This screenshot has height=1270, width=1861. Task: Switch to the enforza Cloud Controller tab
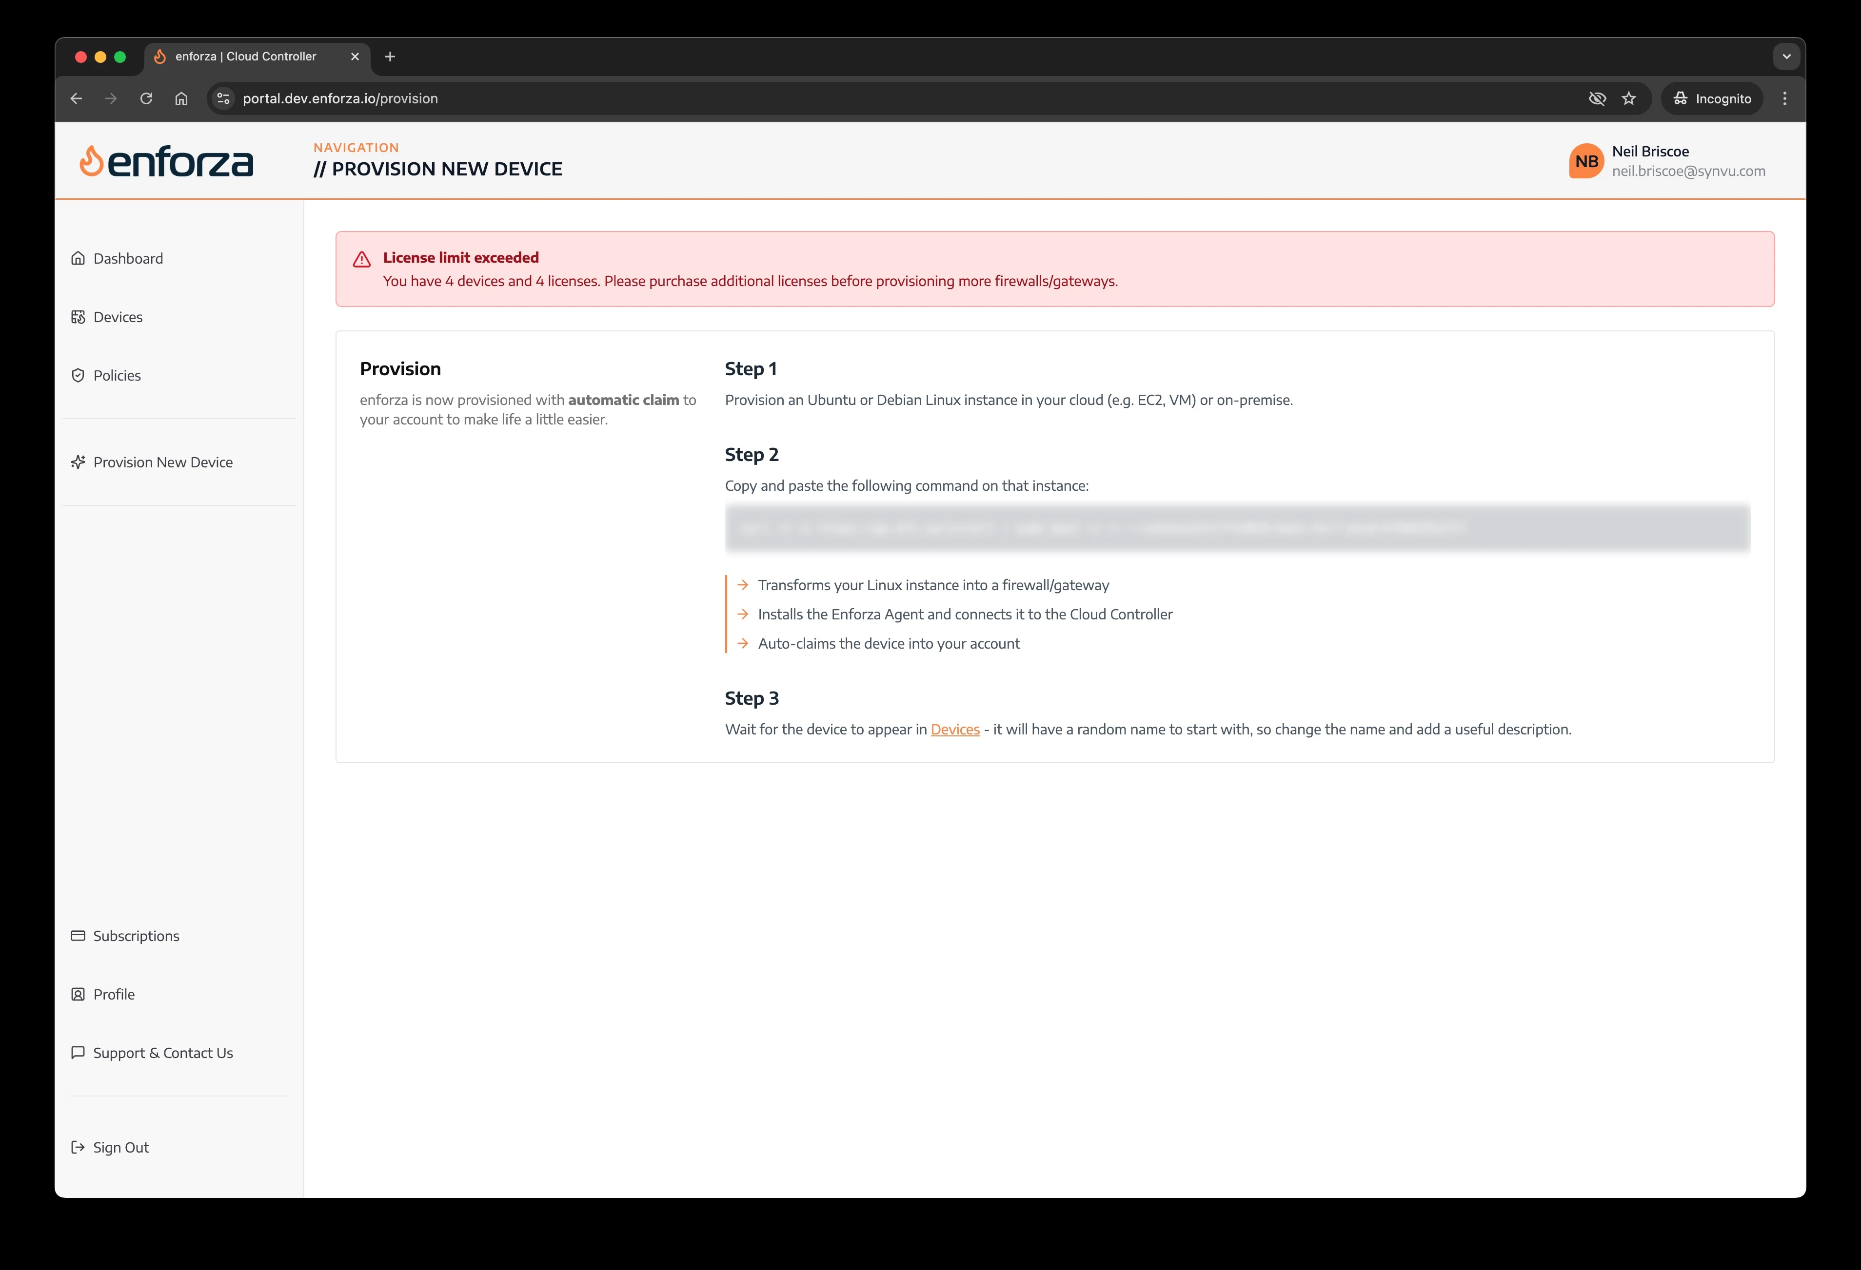(x=246, y=56)
